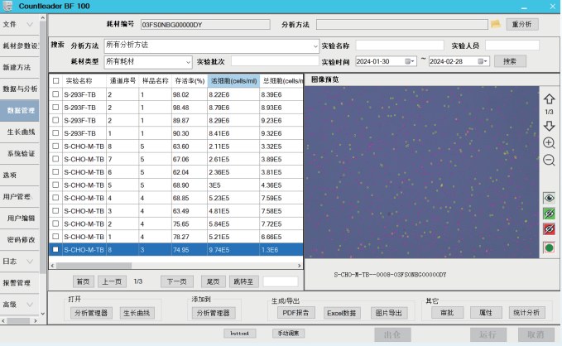
Task: Check the first S-293F-TB row checkbox
Action: tap(55, 94)
